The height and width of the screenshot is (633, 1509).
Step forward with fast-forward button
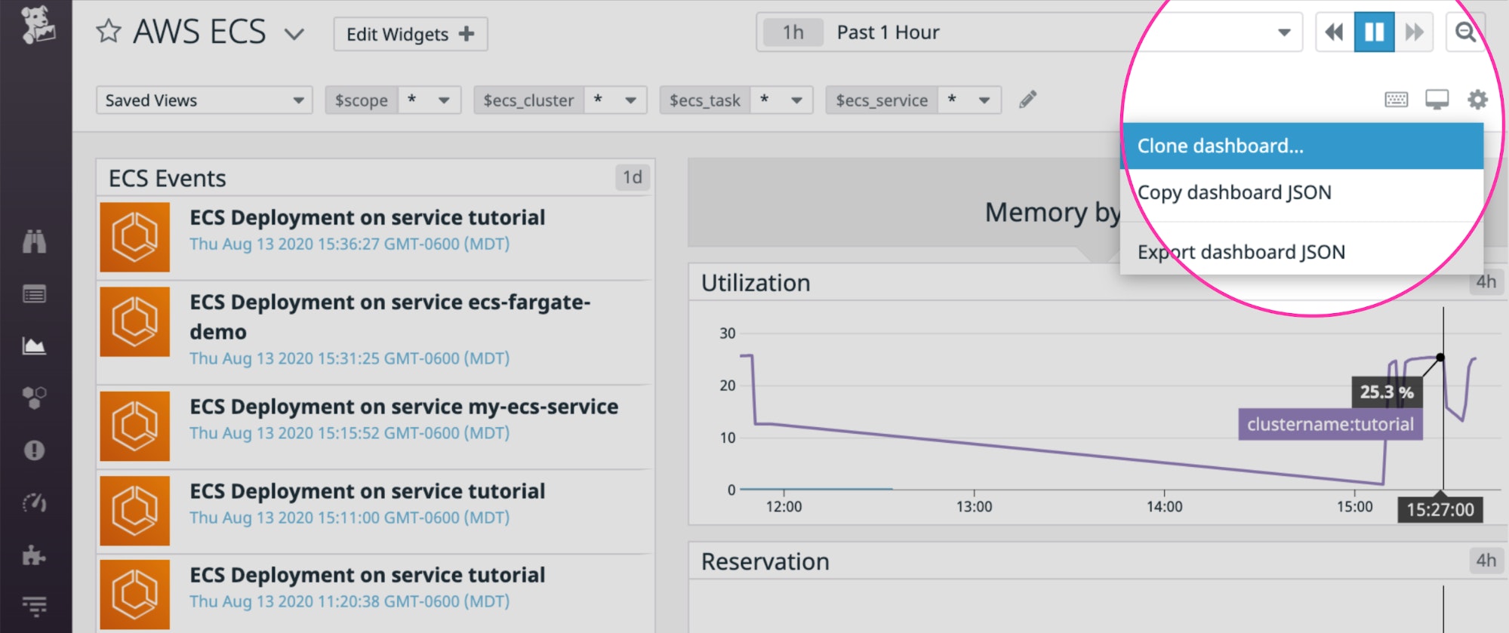tap(1413, 32)
